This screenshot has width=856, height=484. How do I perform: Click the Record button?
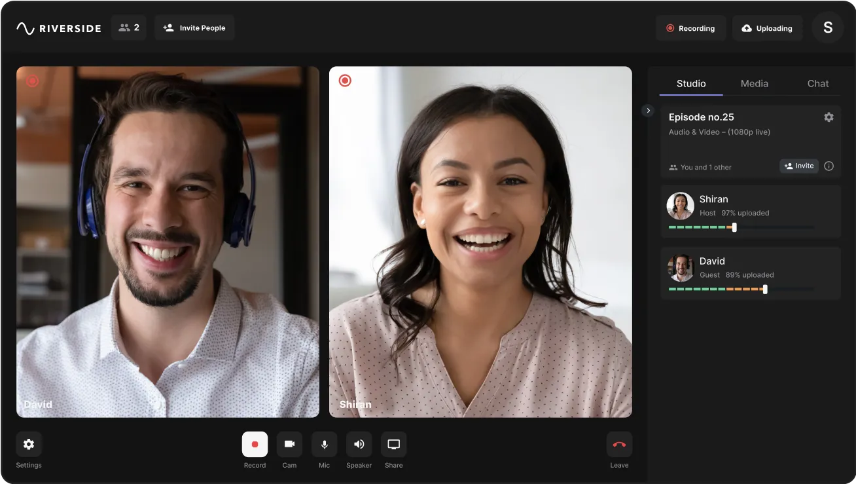click(x=255, y=443)
